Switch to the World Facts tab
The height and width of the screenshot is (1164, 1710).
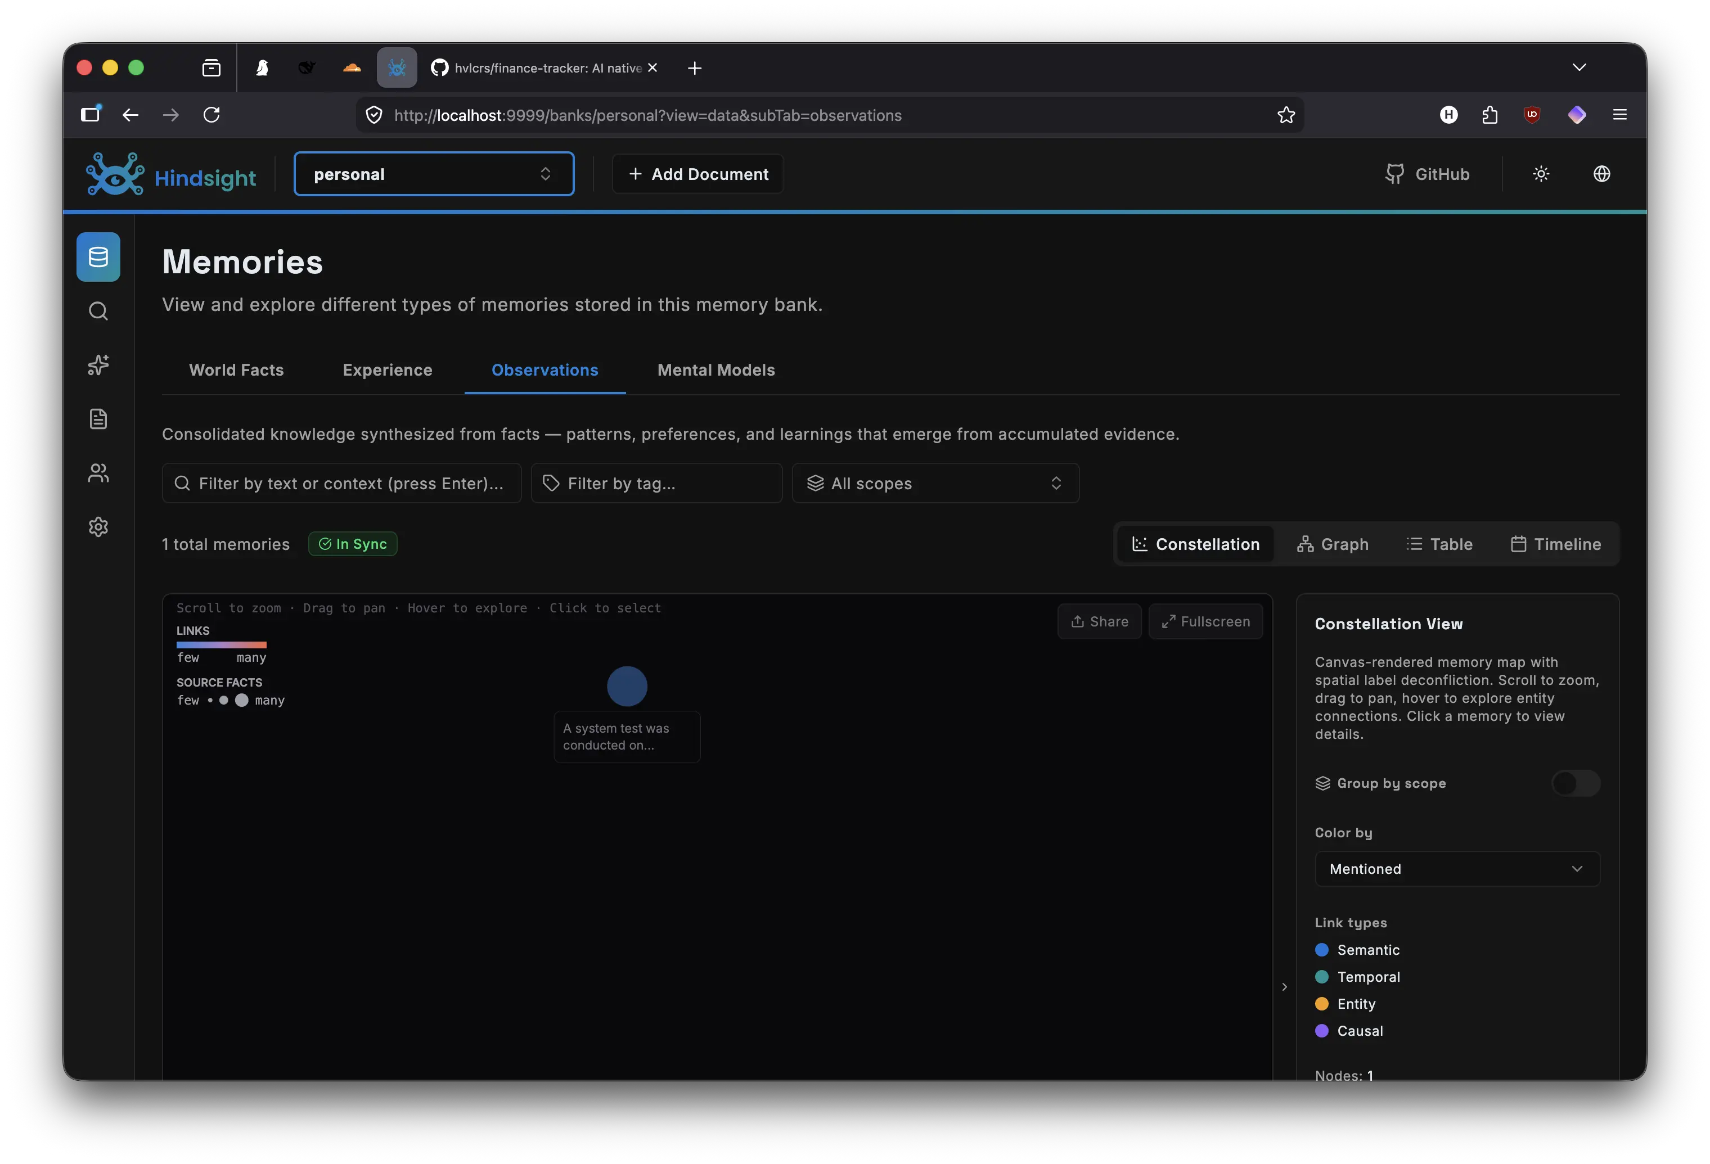[x=236, y=369]
